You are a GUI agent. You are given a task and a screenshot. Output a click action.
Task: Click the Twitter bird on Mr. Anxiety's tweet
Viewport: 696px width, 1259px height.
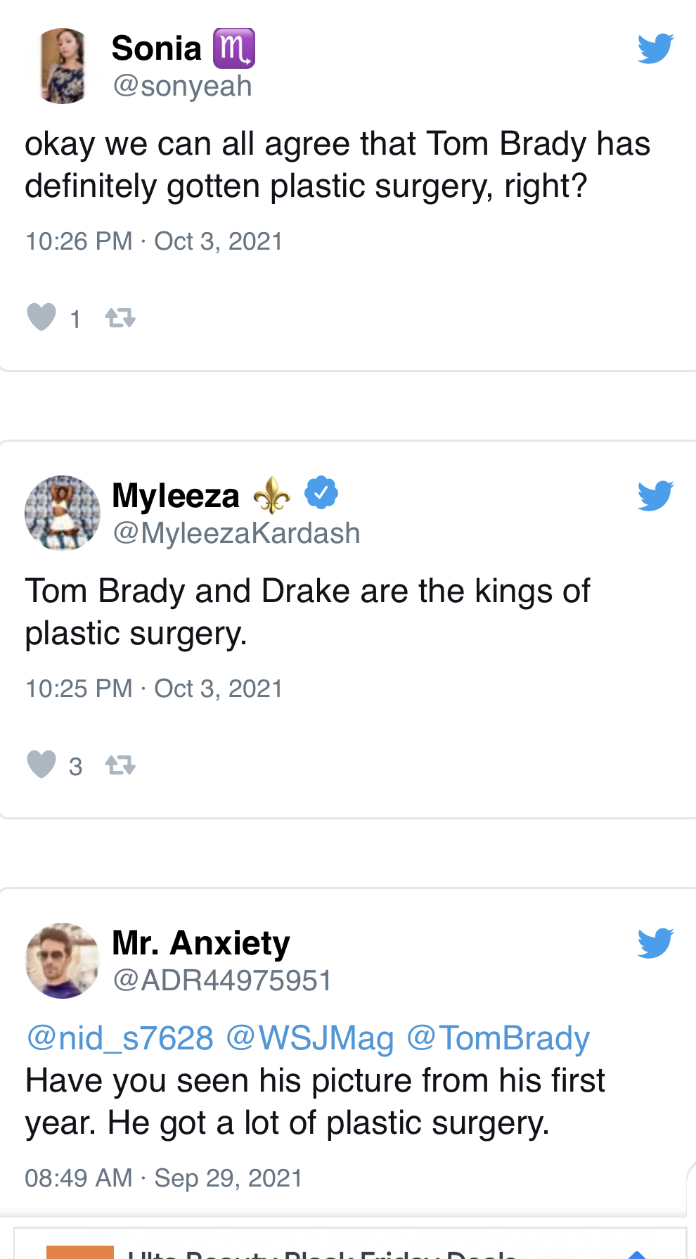tap(655, 943)
